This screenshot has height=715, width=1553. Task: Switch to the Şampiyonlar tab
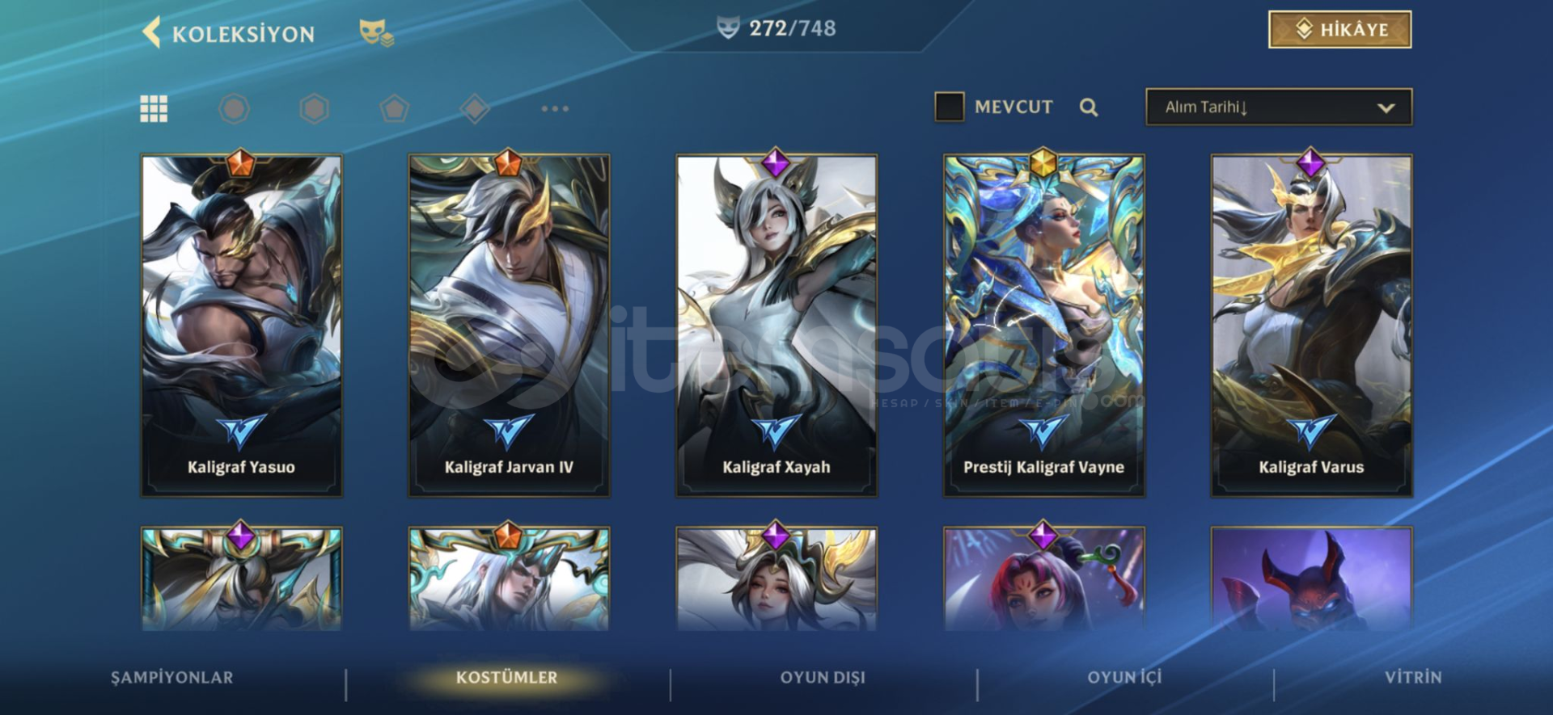172,677
